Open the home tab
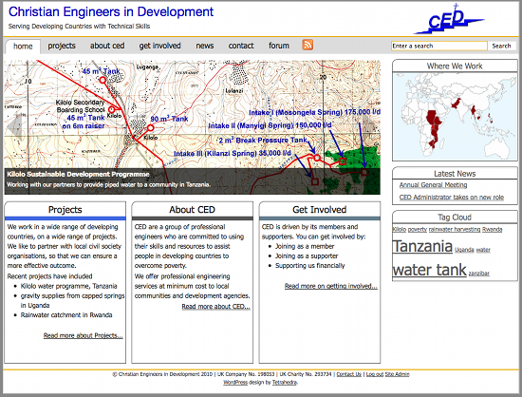The image size is (522, 397). pos(23,47)
